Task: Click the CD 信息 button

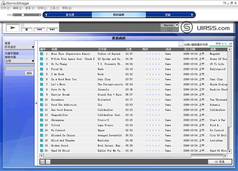Action: coord(220,162)
